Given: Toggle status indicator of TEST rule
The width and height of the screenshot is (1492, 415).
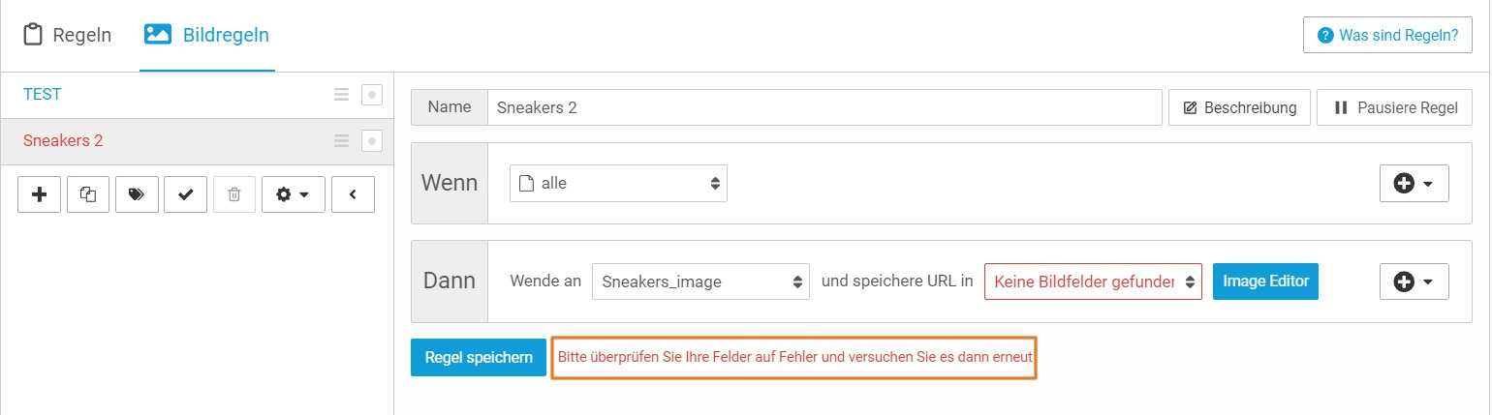Looking at the screenshot, I should pos(372,95).
